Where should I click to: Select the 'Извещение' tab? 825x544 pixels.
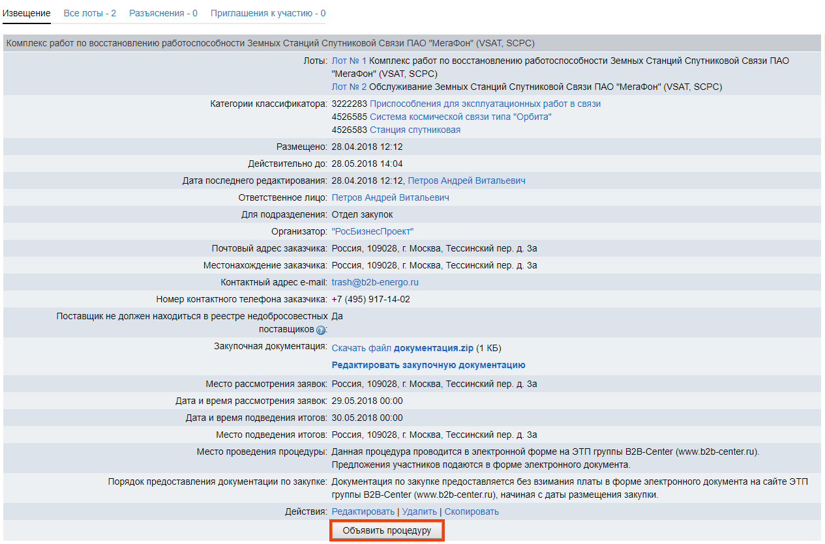point(27,13)
